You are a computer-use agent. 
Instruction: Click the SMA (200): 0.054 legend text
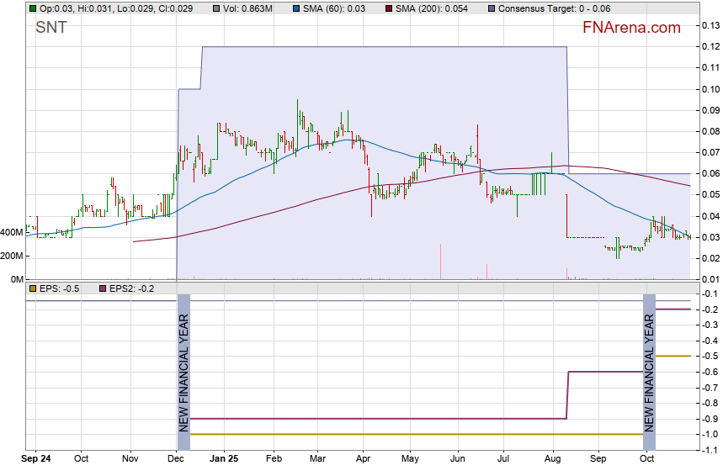(434, 8)
